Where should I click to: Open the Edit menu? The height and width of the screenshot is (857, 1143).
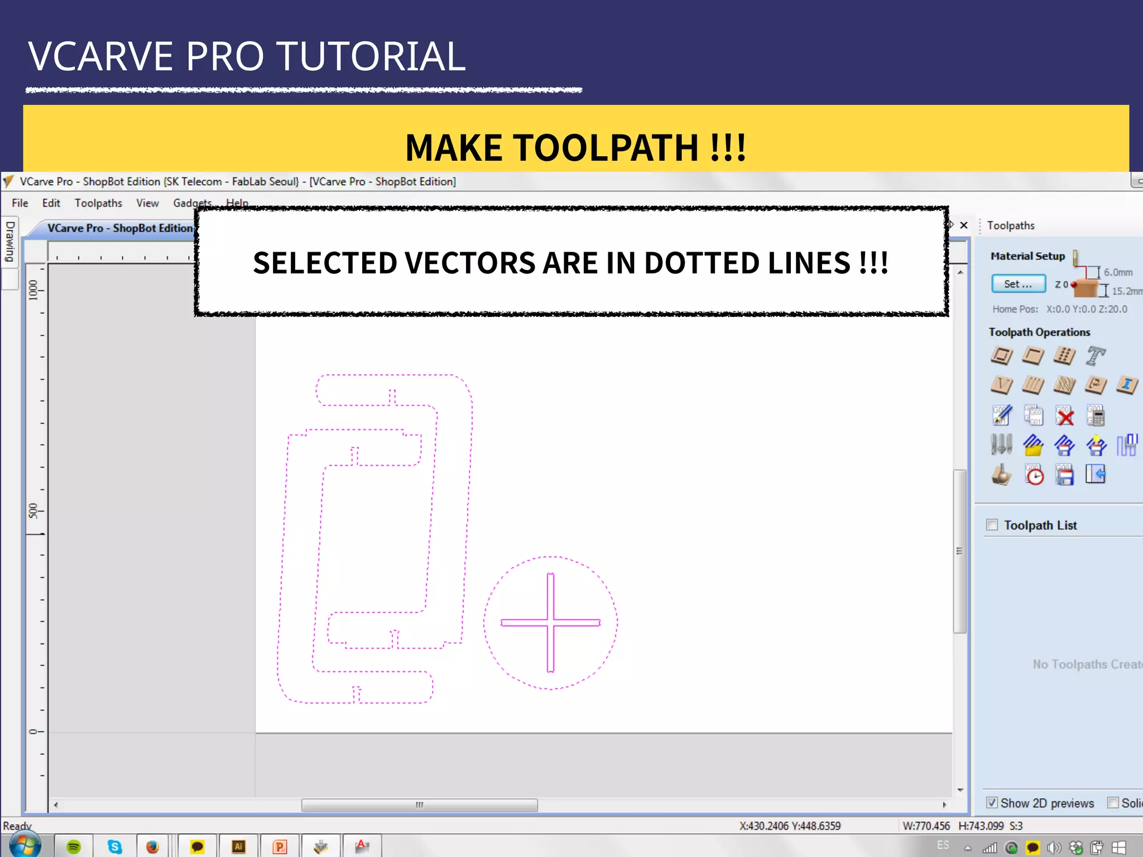[51, 203]
